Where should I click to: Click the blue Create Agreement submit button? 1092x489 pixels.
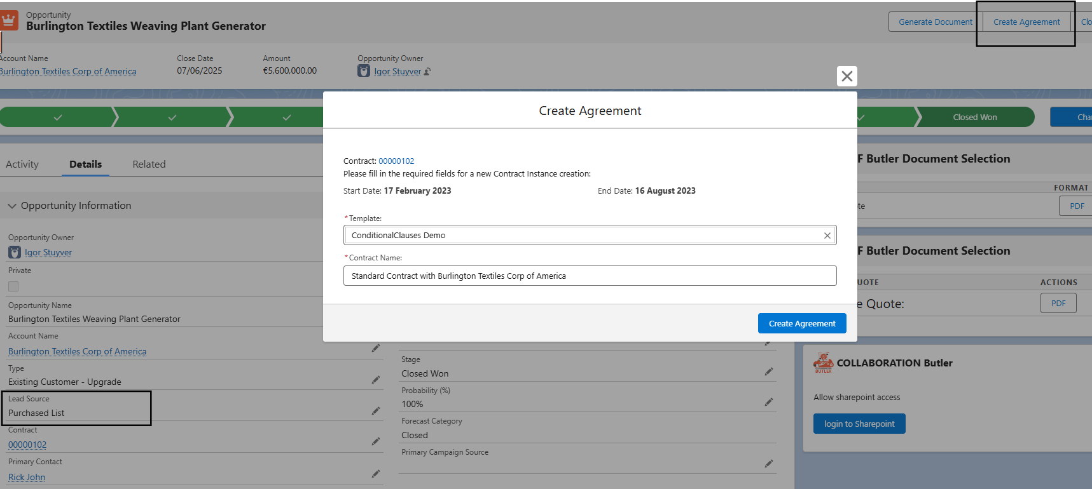(802, 323)
